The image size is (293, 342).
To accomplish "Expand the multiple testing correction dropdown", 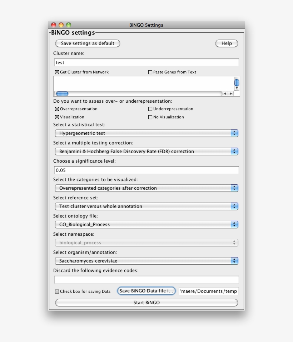I will (146, 151).
